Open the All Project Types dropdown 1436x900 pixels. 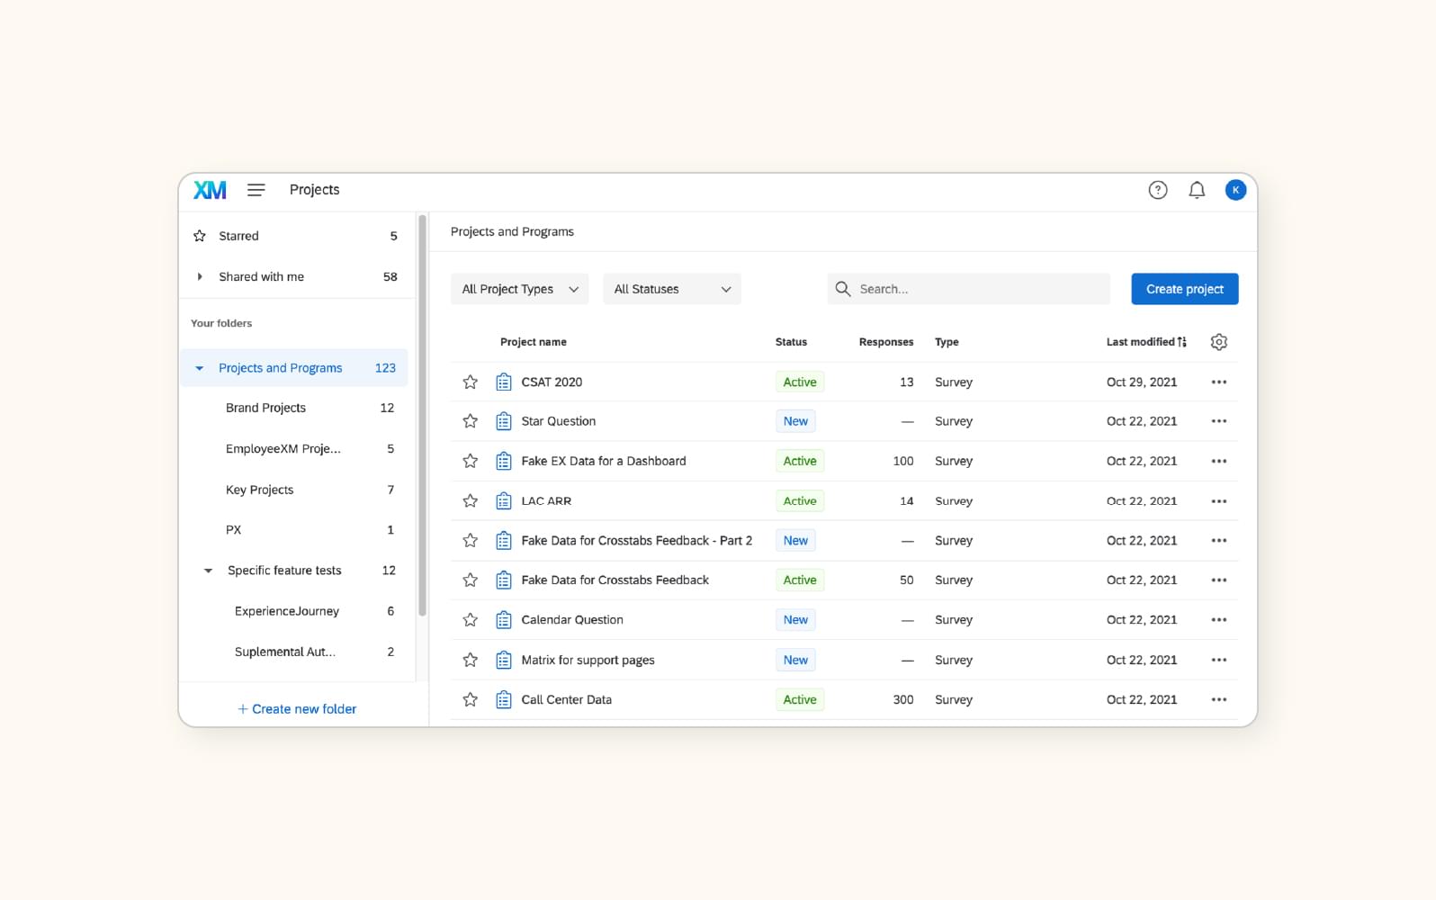pyautogui.click(x=520, y=289)
